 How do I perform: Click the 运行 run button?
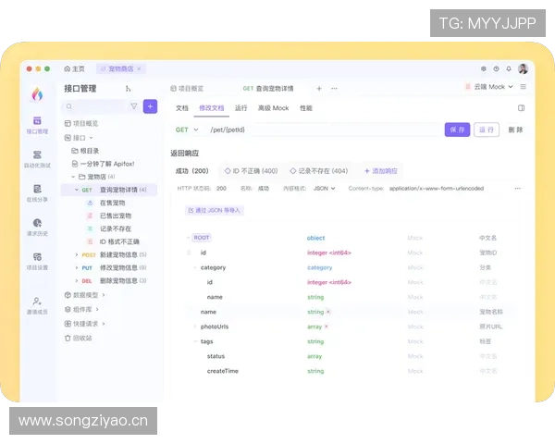point(487,129)
